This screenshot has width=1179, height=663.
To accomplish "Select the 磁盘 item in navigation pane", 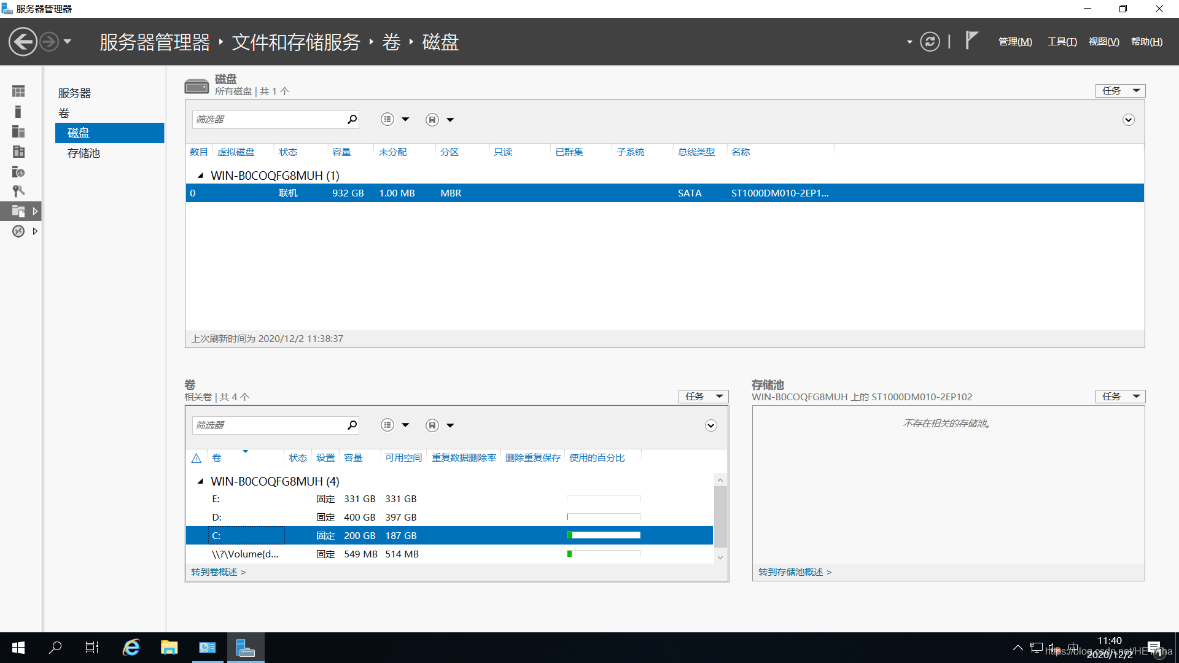I will pos(80,133).
